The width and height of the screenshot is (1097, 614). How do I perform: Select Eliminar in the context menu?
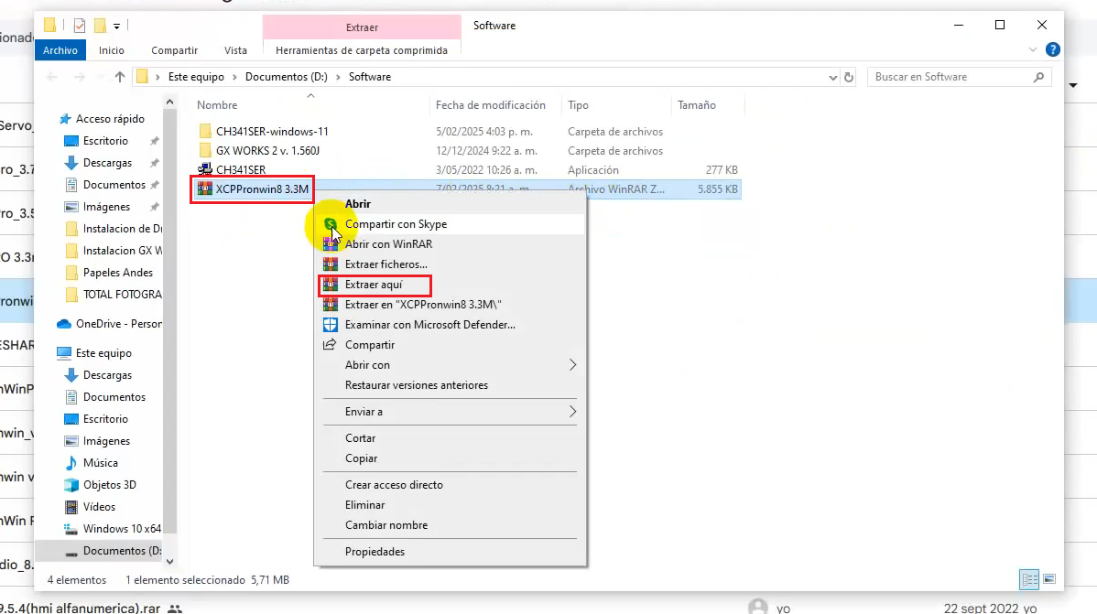tap(364, 505)
